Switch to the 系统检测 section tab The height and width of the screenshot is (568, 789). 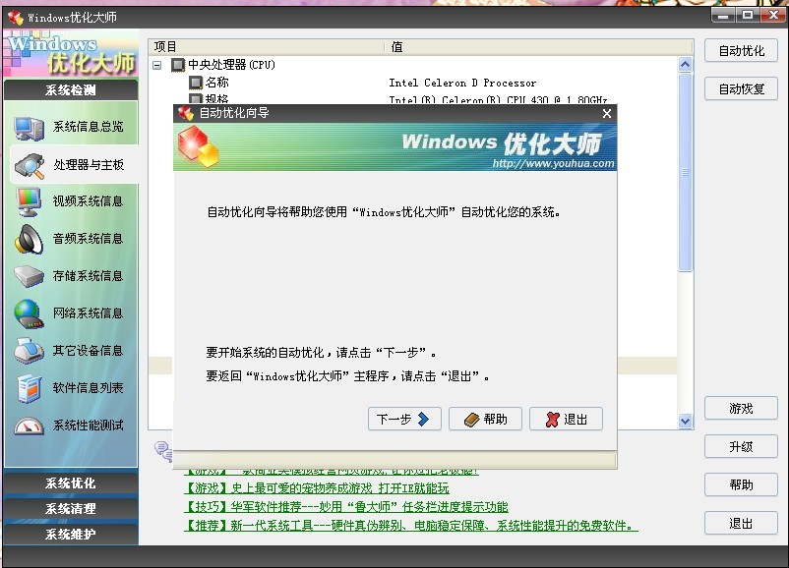pyautogui.click(x=71, y=90)
